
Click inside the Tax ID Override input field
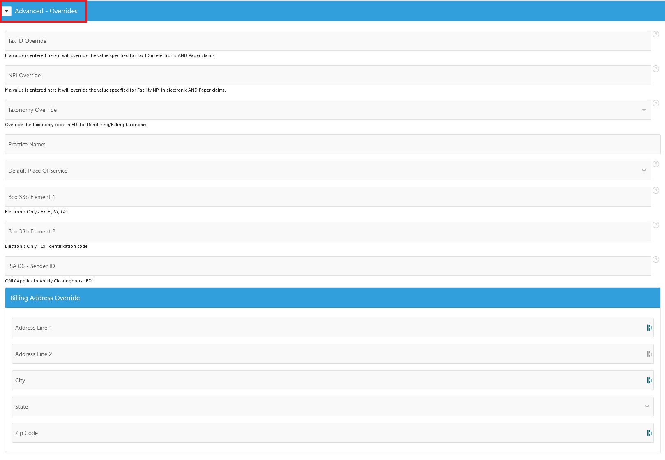(288, 40)
